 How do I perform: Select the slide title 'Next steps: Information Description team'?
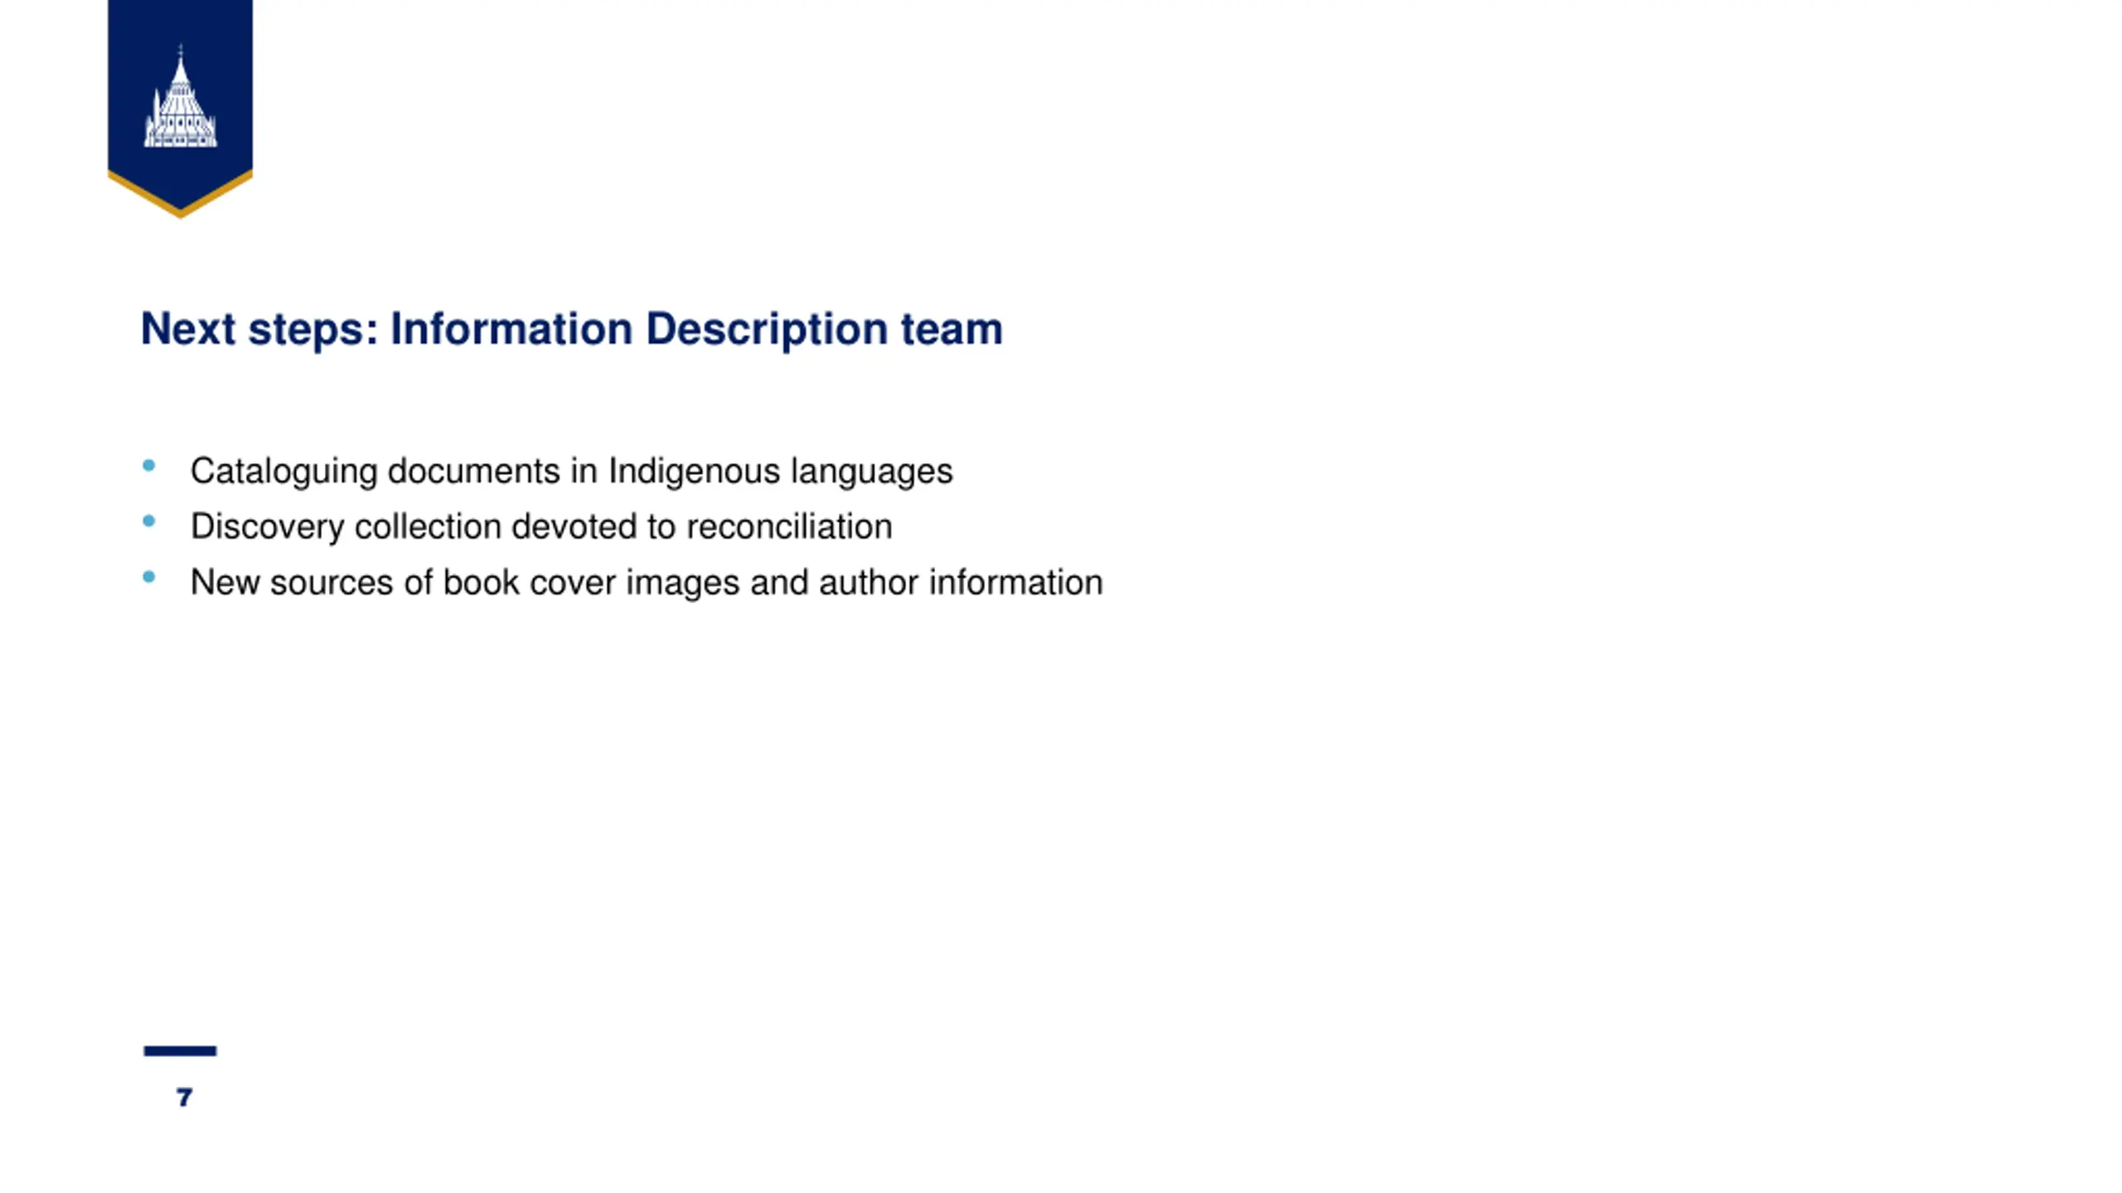coord(572,329)
